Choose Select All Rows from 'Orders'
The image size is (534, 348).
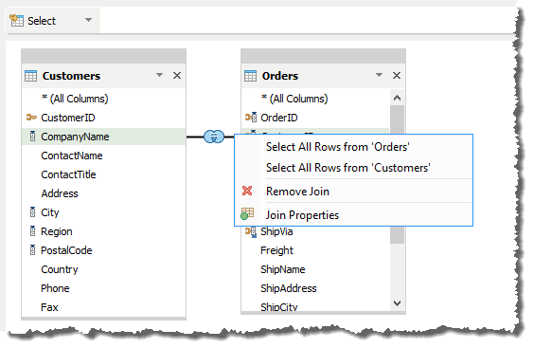click(x=337, y=147)
